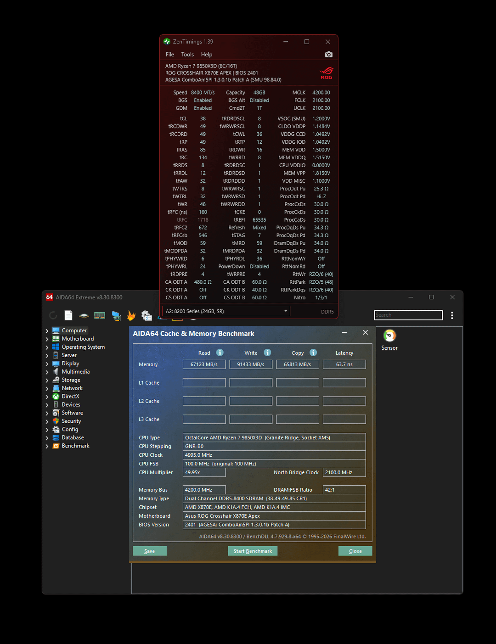
Task: Click the Read info icon
Action: (220, 353)
